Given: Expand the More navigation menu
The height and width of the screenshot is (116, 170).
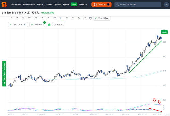Looking at the screenshot, I should click(83, 4).
